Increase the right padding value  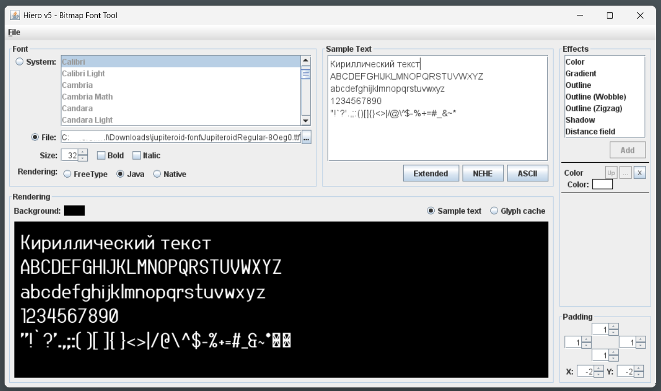click(x=641, y=339)
